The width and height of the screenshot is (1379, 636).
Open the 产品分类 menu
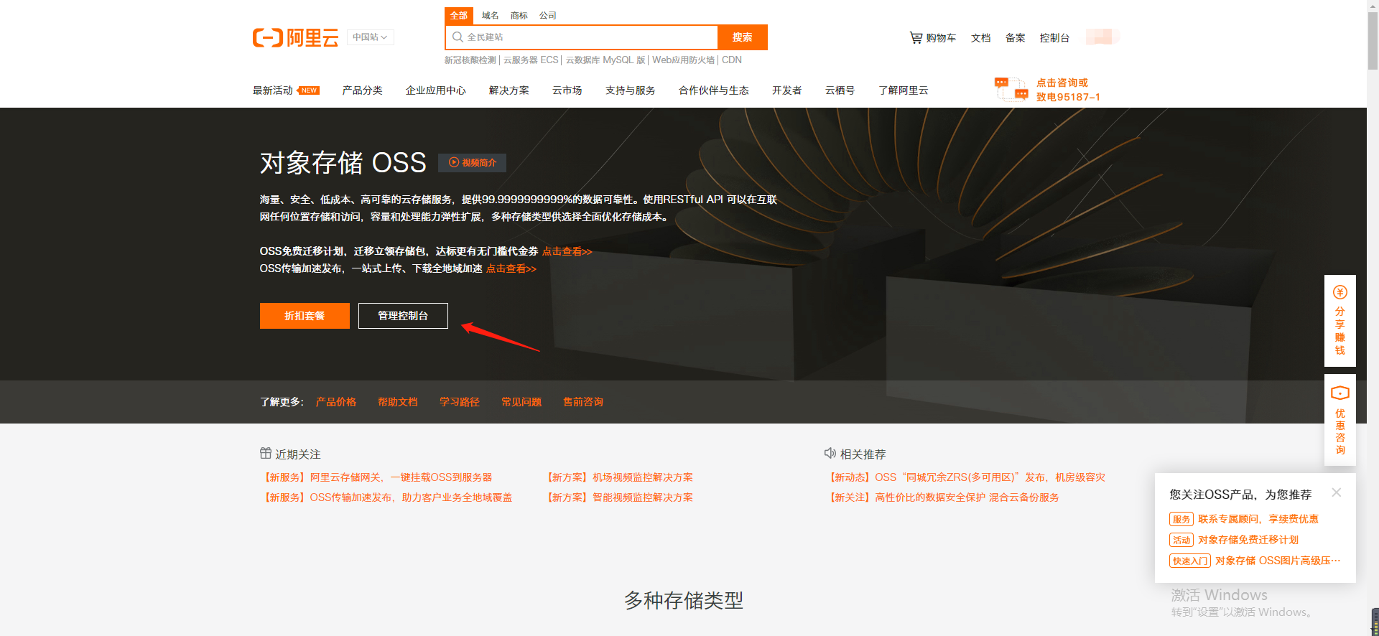click(363, 90)
